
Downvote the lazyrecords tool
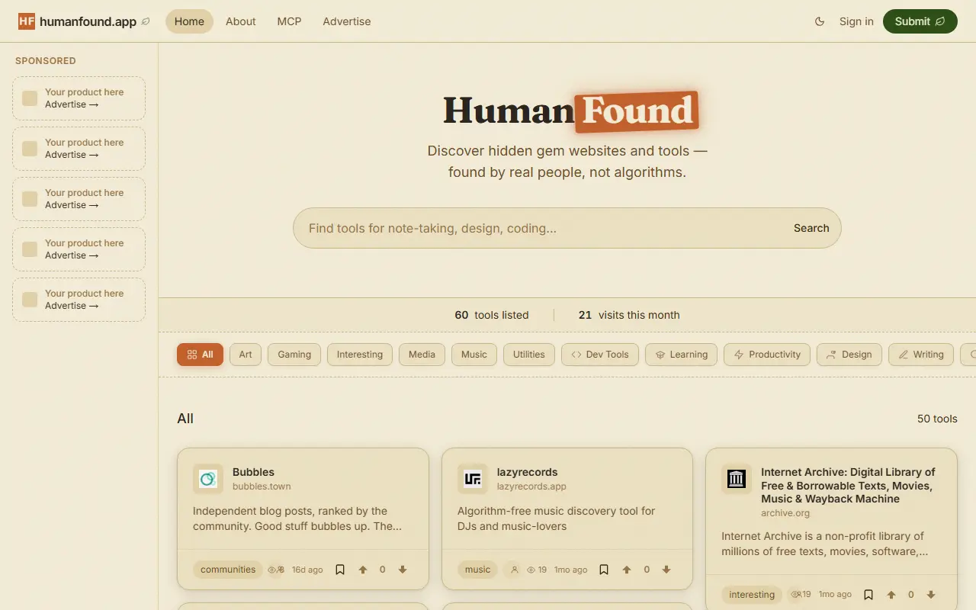[x=666, y=570]
